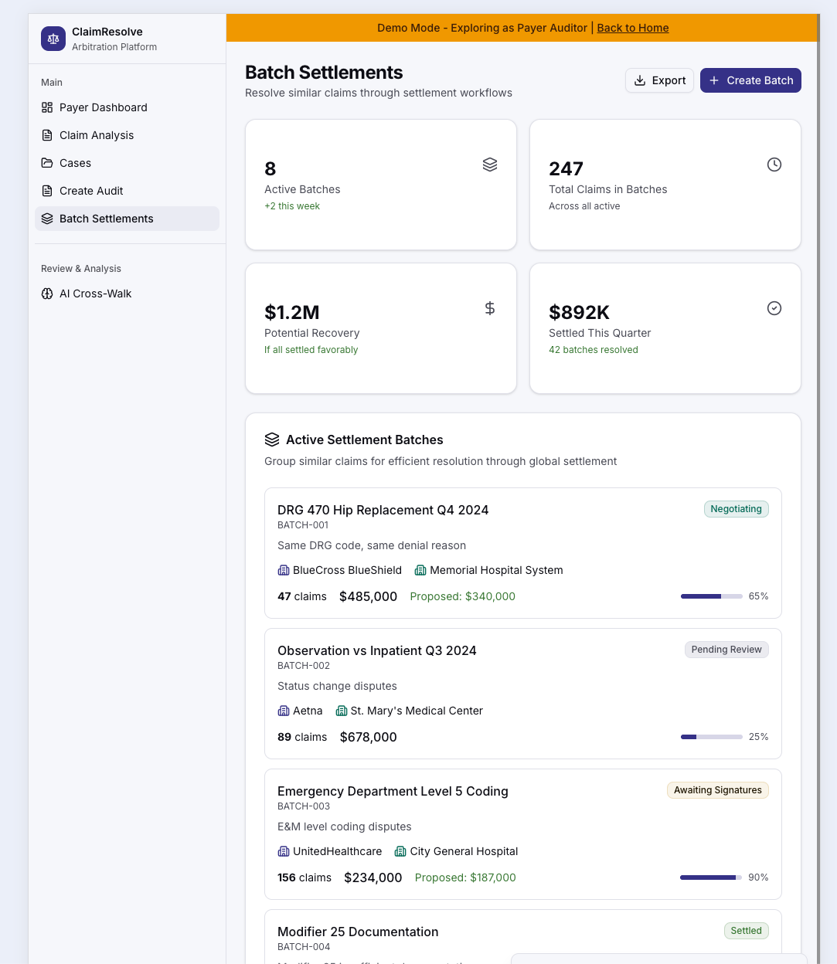Open the Cases section
The image size is (837, 964).
point(127,163)
